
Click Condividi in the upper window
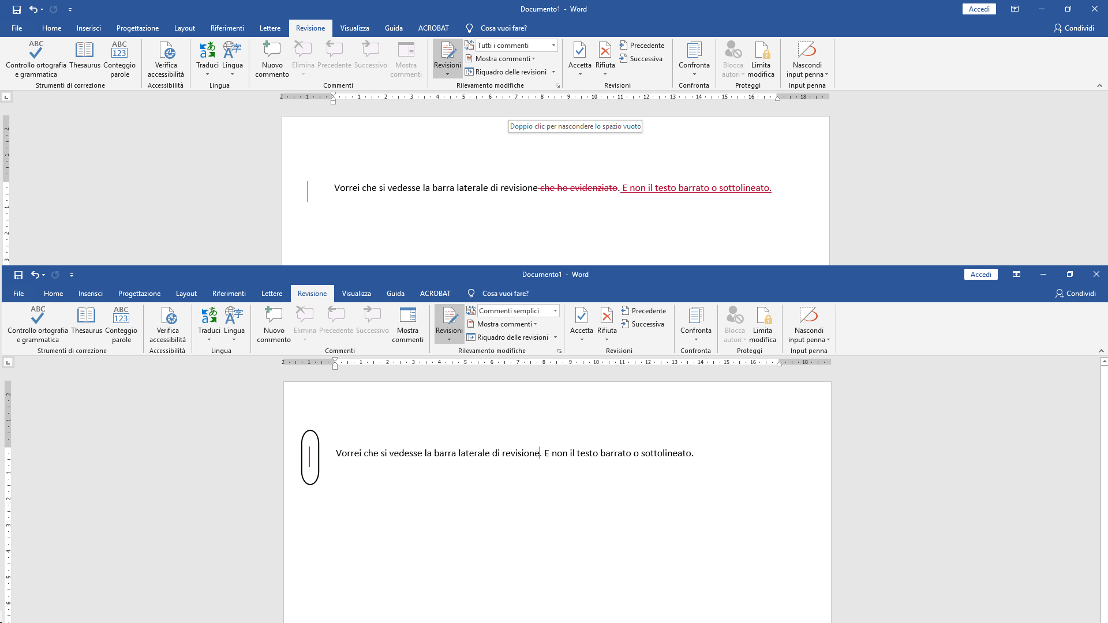coord(1074,28)
